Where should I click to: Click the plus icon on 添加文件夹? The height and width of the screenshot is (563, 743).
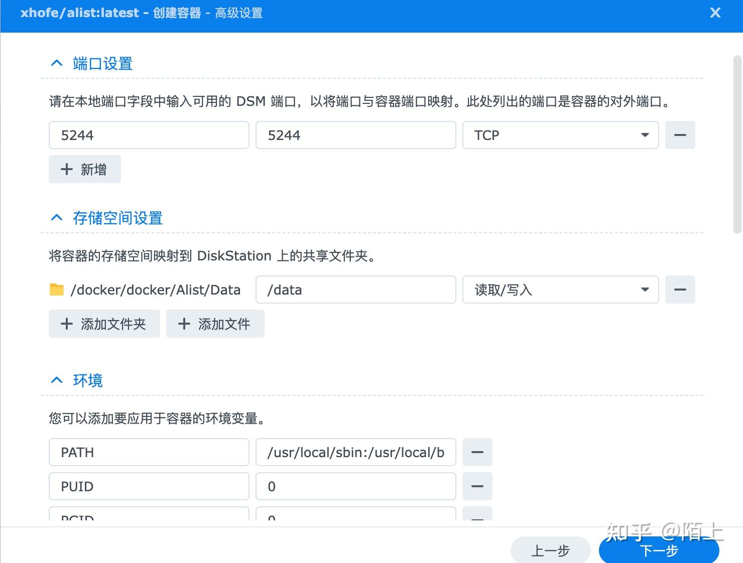(67, 324)
